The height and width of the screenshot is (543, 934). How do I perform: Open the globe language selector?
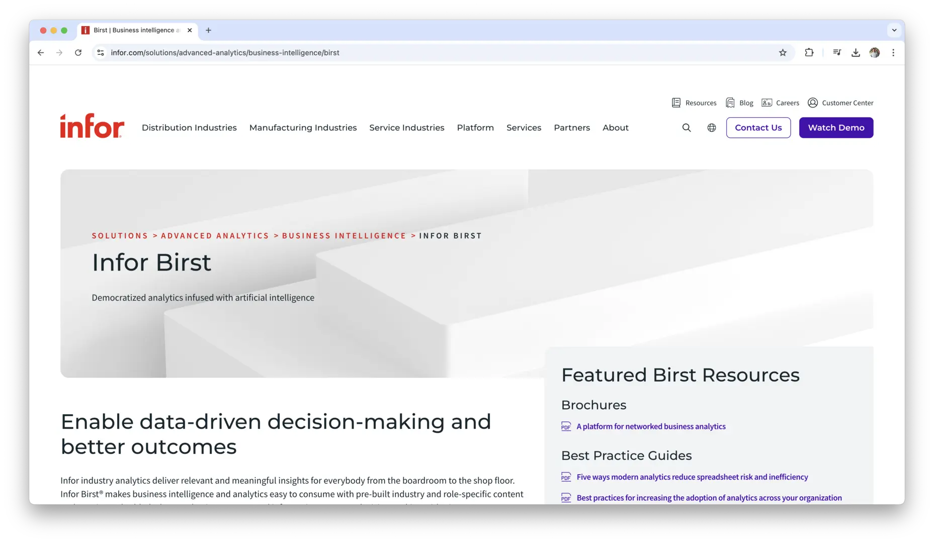(x=712, y=128)
